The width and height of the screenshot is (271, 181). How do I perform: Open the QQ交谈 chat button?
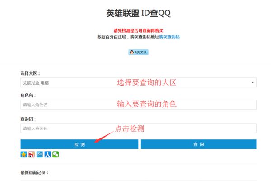(138, 52)
